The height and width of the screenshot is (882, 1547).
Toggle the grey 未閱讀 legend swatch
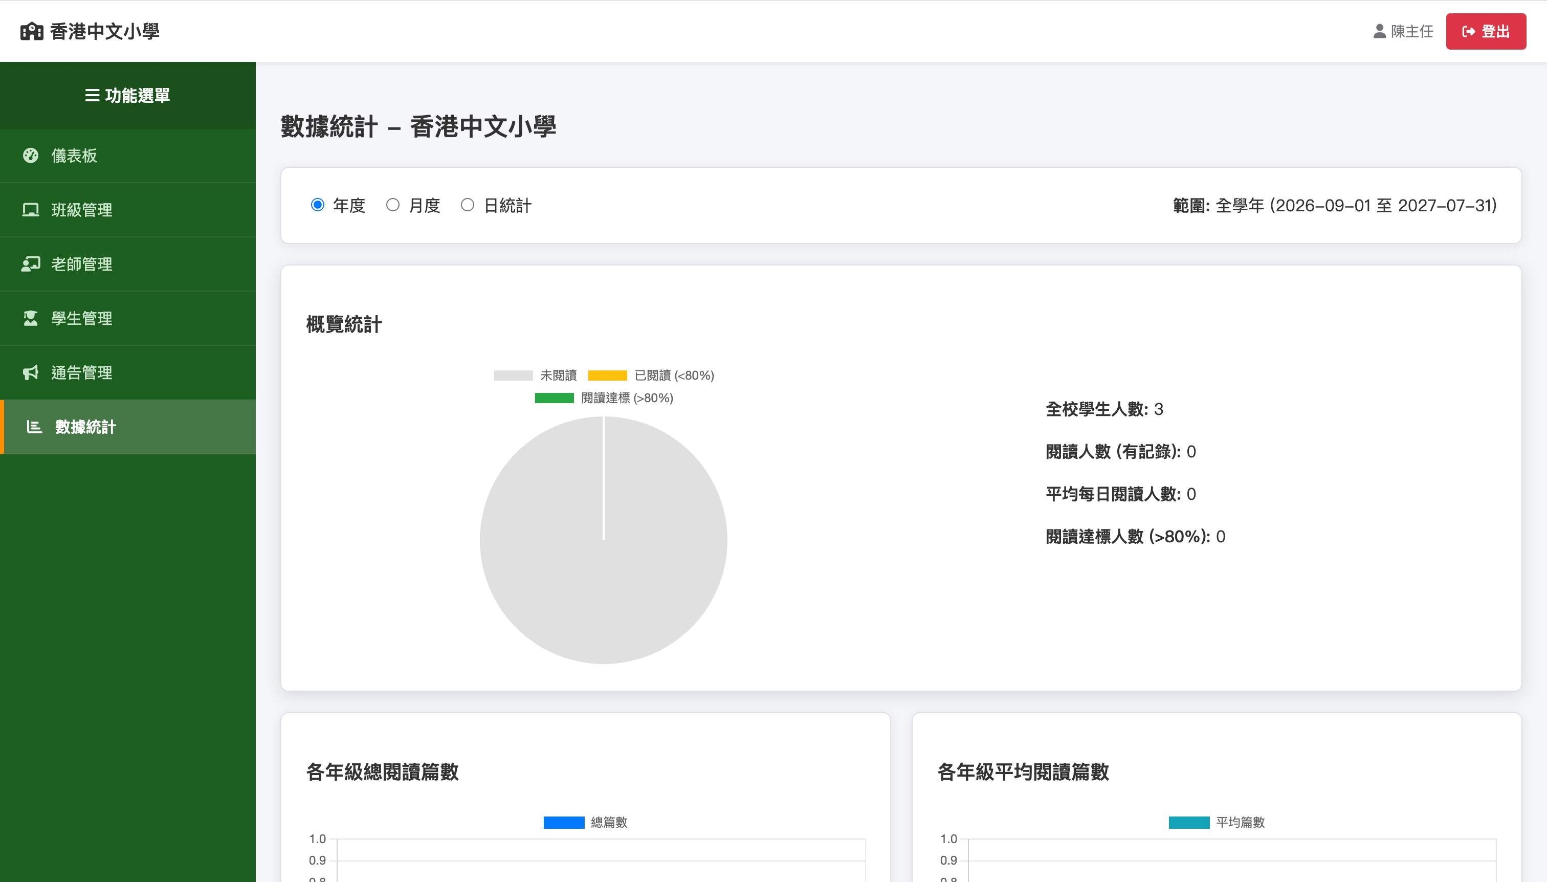(513, 376)
